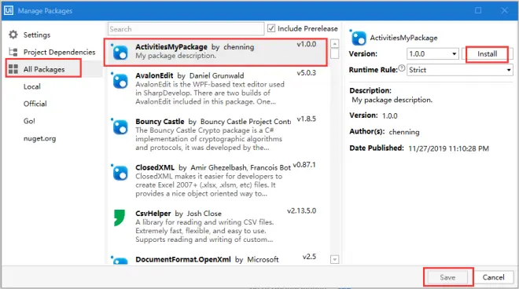The height and width of the screenshot is (289, 519).
Task: Click the package list scroll-down arrow
Action: 335,260
